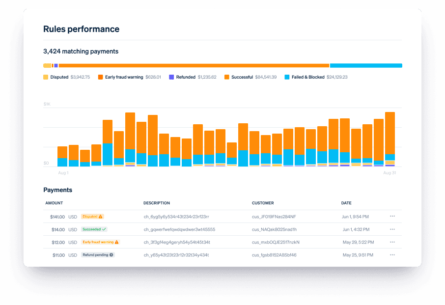Viewport: 445px width, 305px height.
Task: Click the $12.00 amount
Action: (58, 242)
